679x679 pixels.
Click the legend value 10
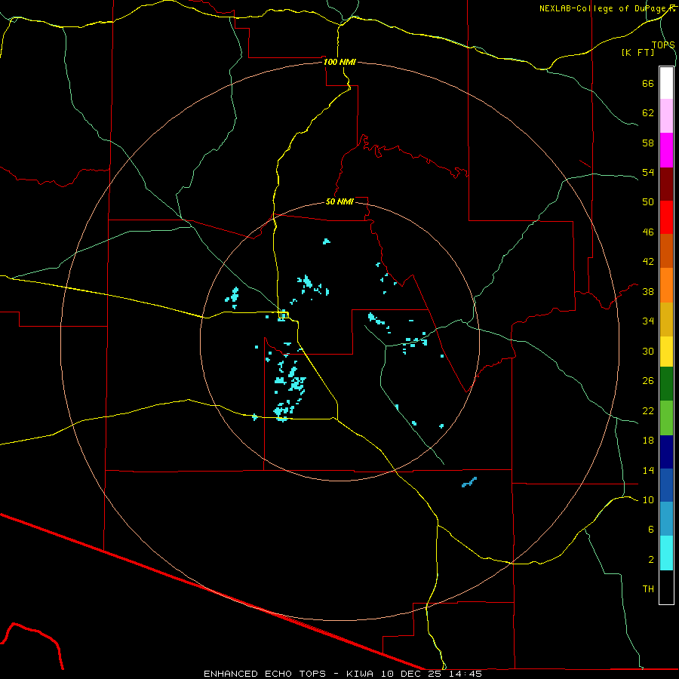648,499
